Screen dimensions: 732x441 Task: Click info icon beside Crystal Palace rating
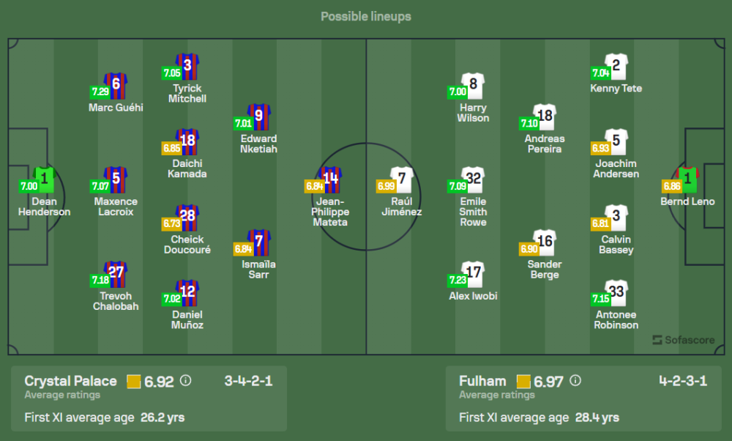tap(185, 381)
